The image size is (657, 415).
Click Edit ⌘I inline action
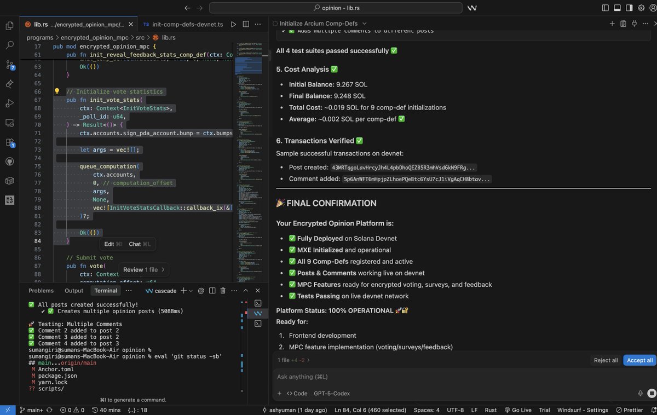[x=113, y=244]
